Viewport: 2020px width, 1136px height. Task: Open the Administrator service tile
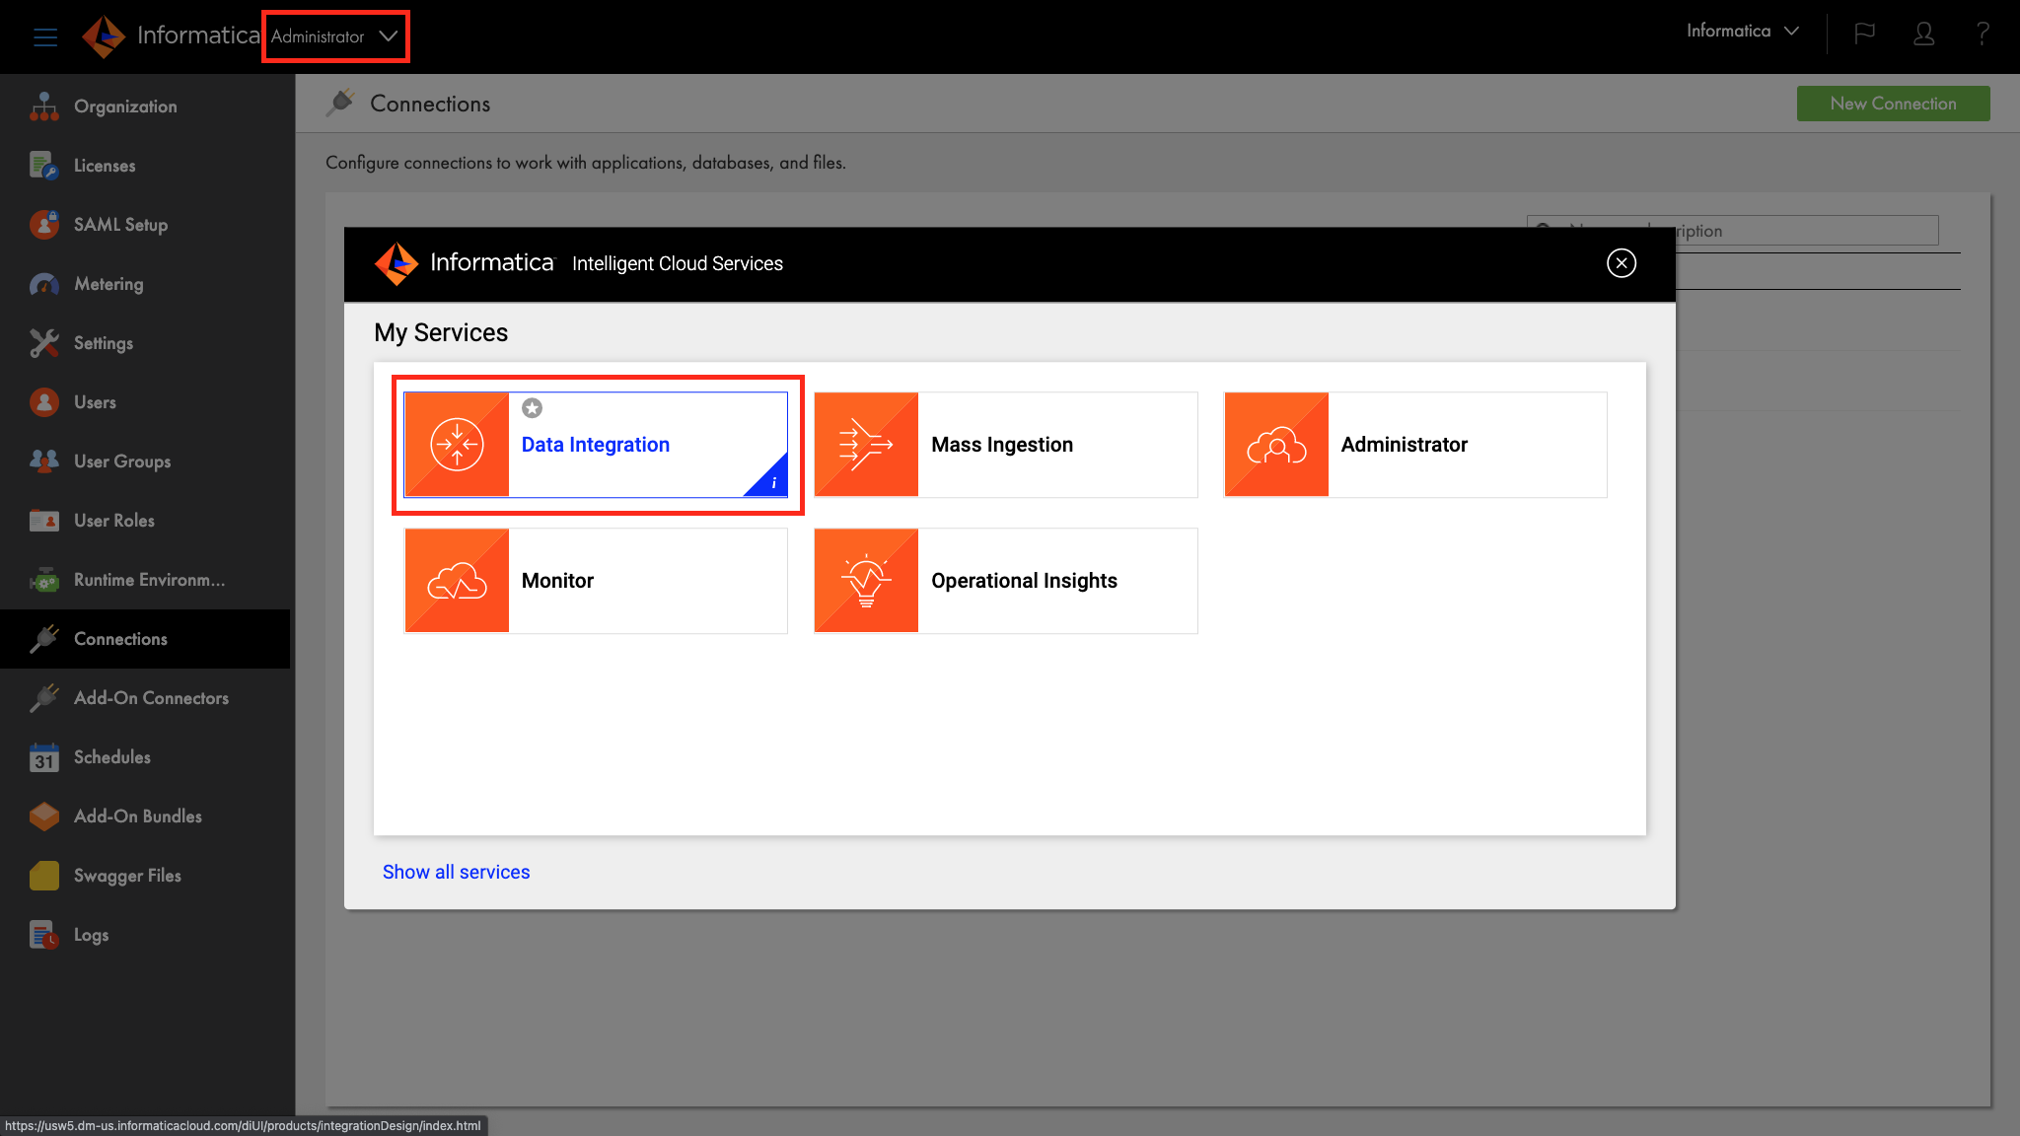click(x=1415, y=445)
